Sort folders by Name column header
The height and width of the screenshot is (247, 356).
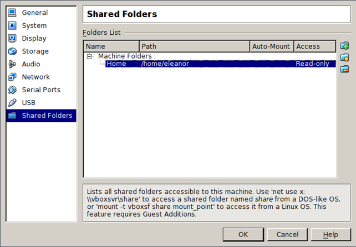click(x=111, y=46)
